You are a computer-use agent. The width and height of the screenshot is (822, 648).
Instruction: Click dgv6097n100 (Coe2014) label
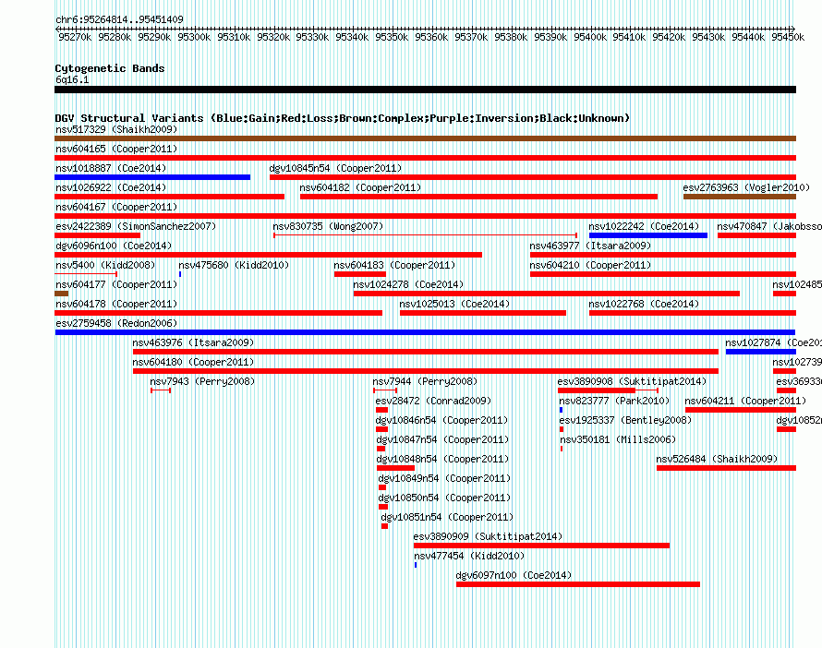tap(514, 575)
